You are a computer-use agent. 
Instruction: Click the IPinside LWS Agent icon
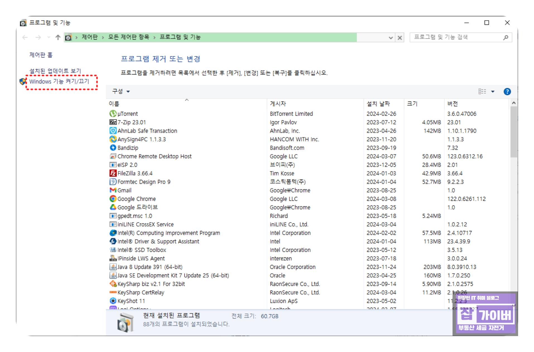tap(113, 258)
